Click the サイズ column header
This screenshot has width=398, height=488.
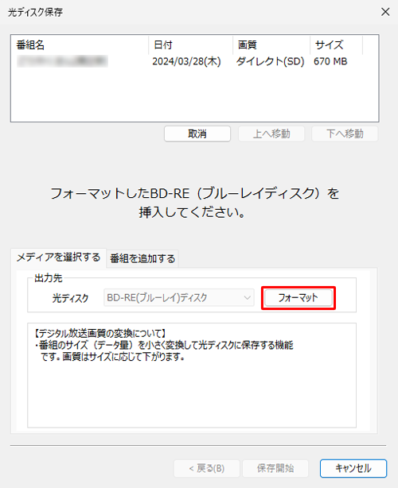click(336, 45)
